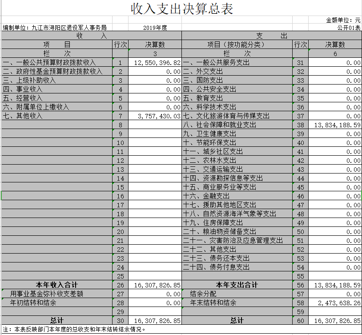Click the title 收入支出决算总表

pyautogui.click(x=181, y=9)
